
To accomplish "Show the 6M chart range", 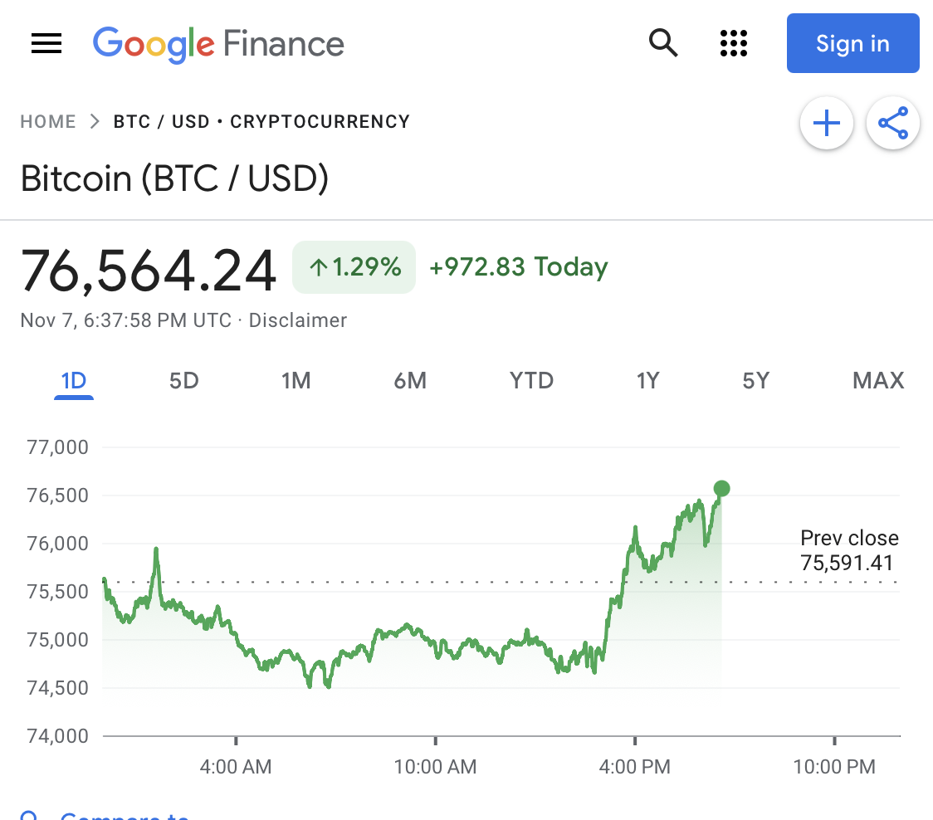I will click(410, 381).
